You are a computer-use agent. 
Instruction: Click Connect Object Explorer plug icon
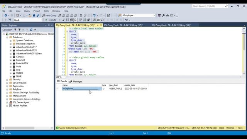(x=15, y=30)
